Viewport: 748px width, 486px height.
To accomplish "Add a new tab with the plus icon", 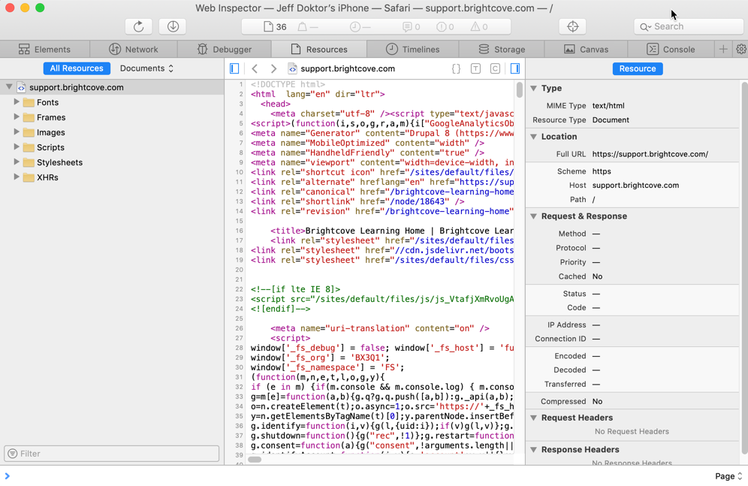I will tap(722, 48).
